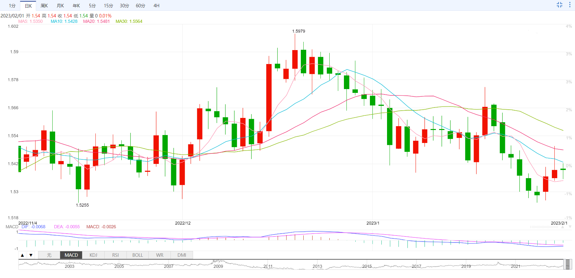Screen dimensions: 575x278
Task: Click the 1.5979 high price label
Action: click(299, 31)
